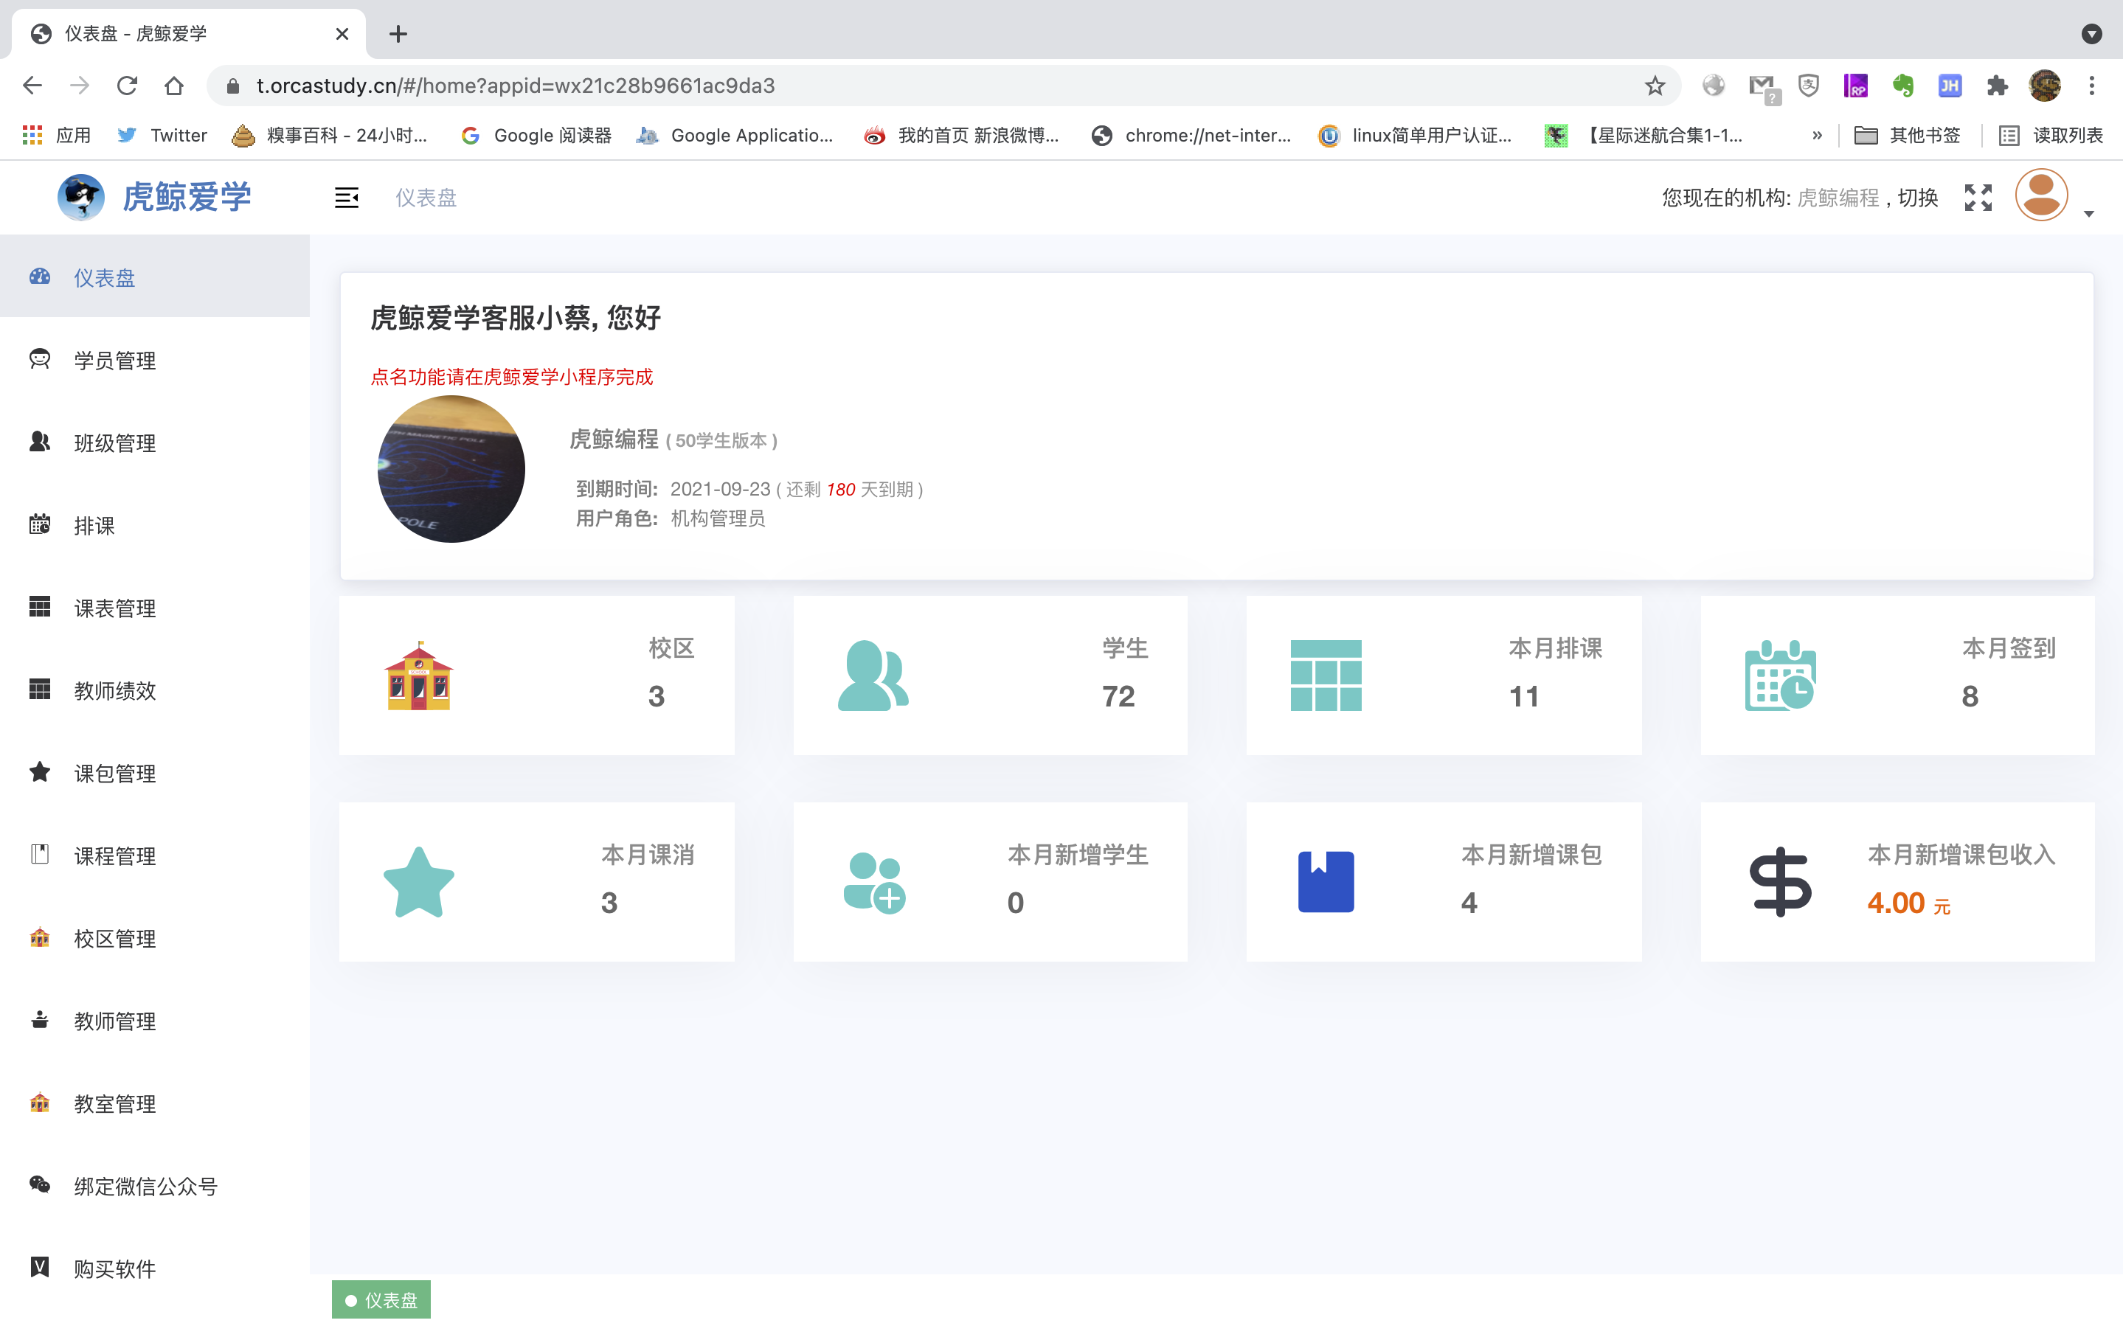Click the tab search dropdown arrow
The image size is (2123, 1323).
click(2091, 34)
